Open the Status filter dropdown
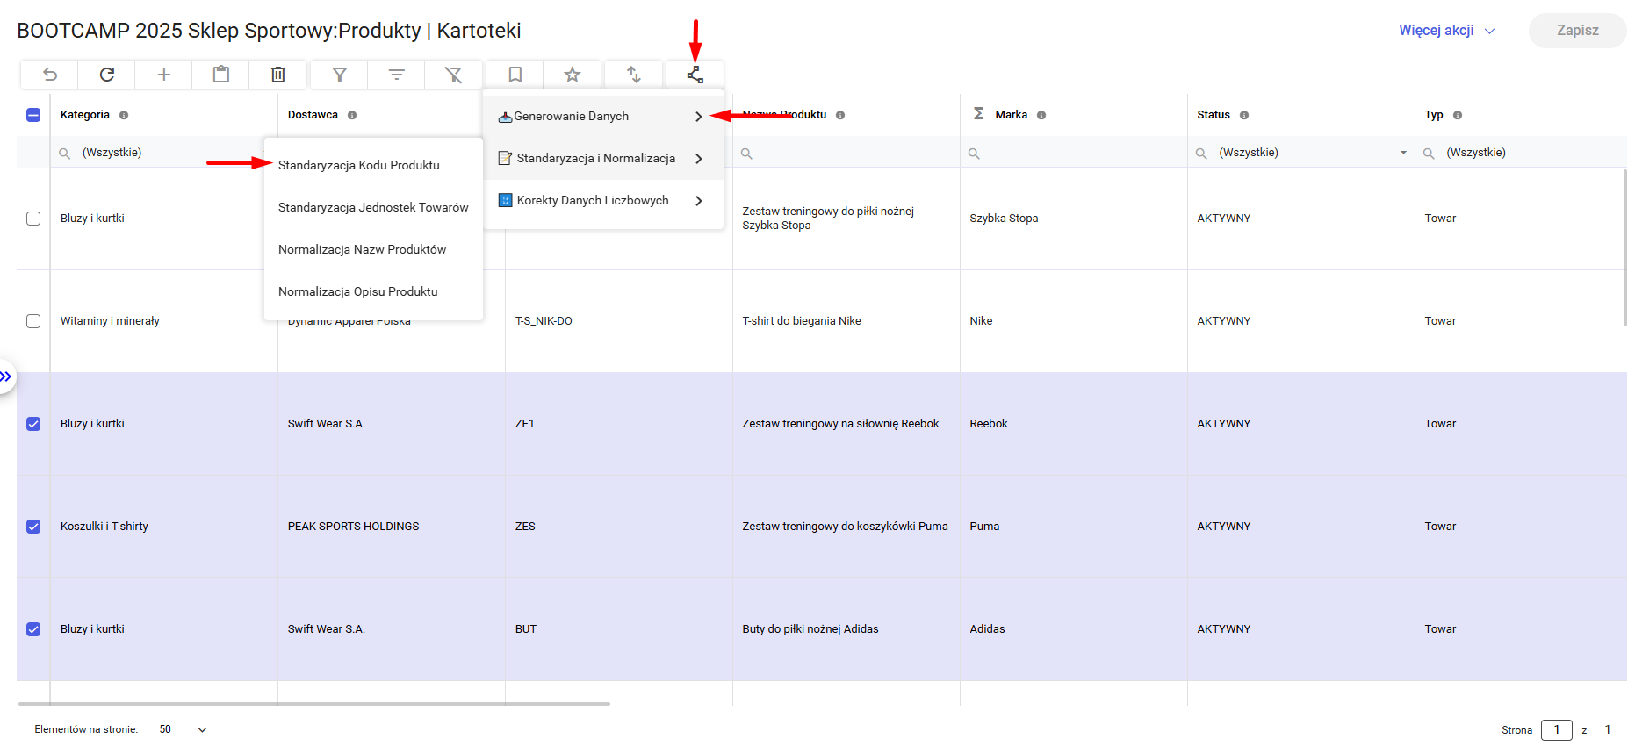This screenshot has width=1635, height=746. [x=1402, y=153]
